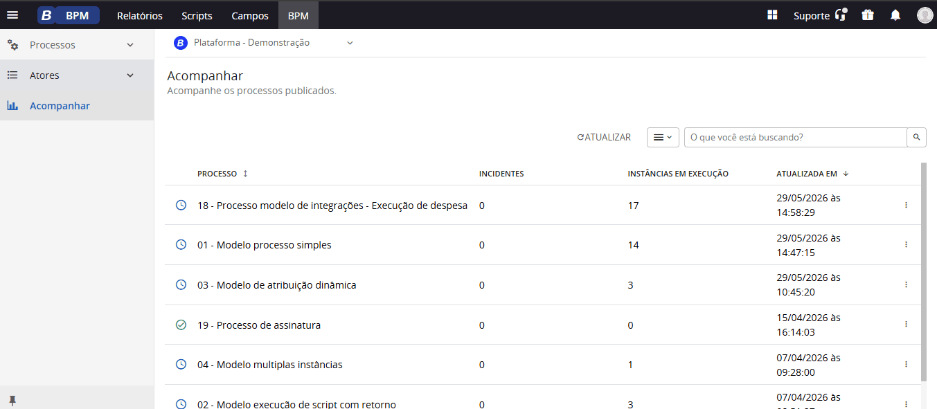Sort by the Processo column
This screenshot has height=409, width=937.
tap(222, 174)
